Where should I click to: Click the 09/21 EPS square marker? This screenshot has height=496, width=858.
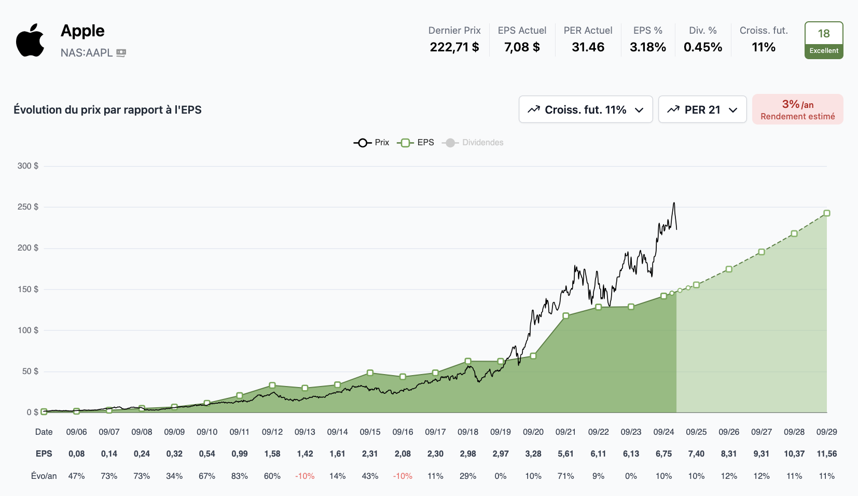(566, 315)
